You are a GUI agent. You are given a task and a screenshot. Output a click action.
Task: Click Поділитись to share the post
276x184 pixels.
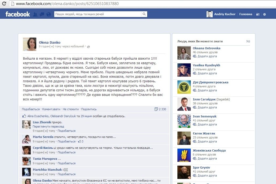click(x=89, y=109)
